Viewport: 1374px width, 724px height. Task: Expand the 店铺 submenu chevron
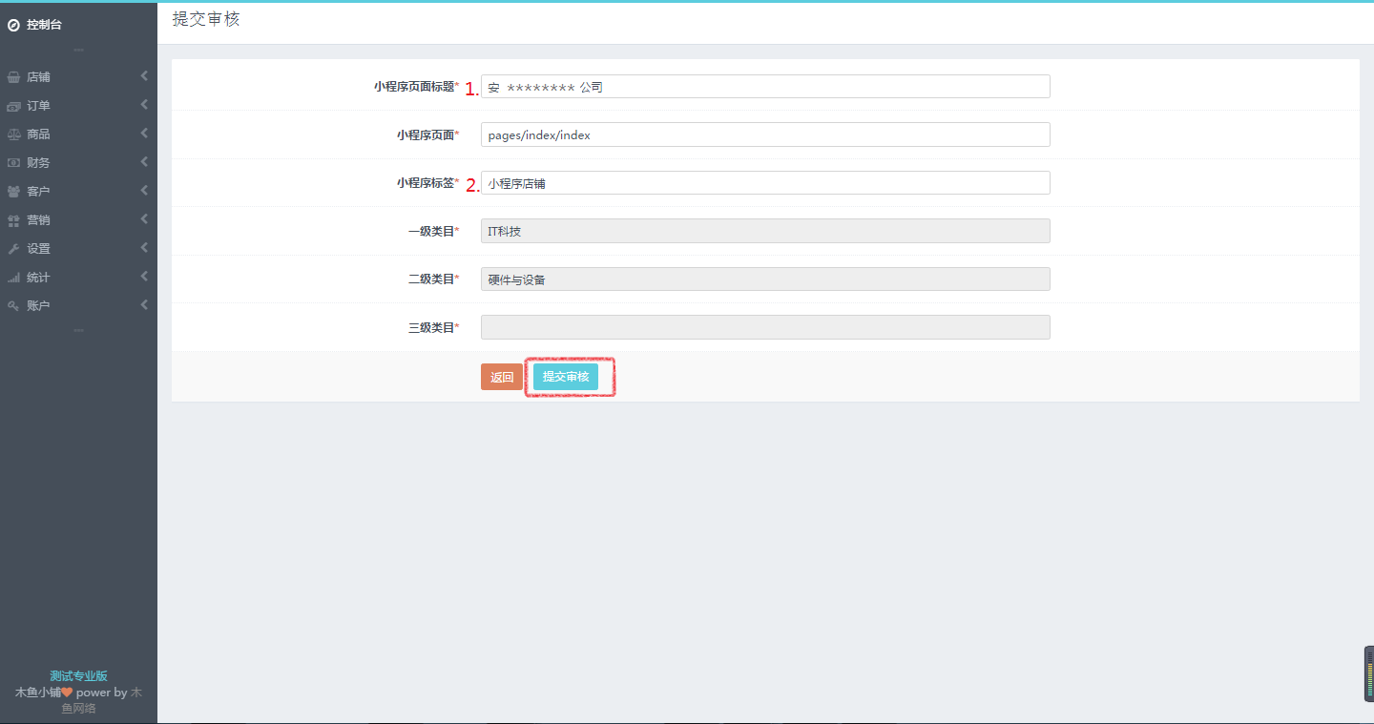tap(144, 76)
